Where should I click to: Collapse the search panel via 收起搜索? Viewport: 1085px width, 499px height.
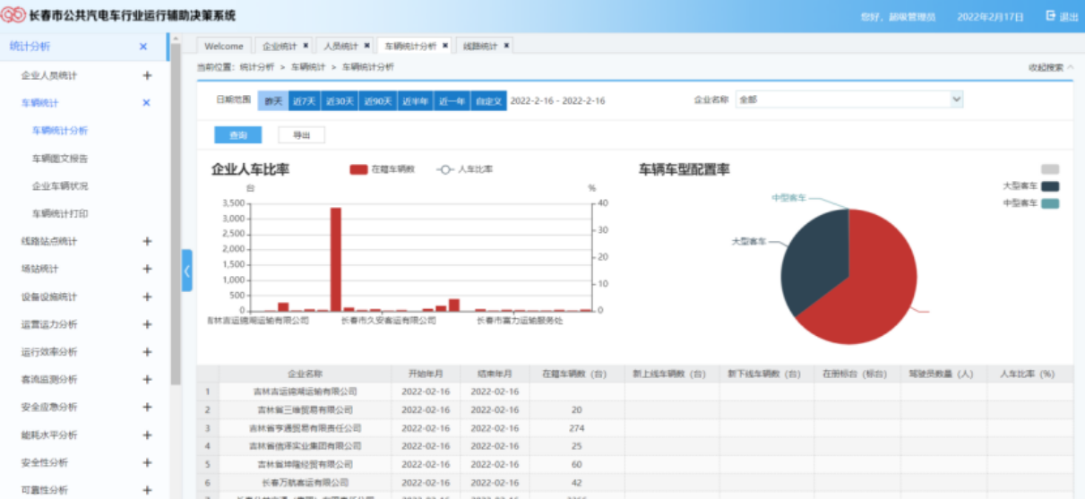(1050, 67)
